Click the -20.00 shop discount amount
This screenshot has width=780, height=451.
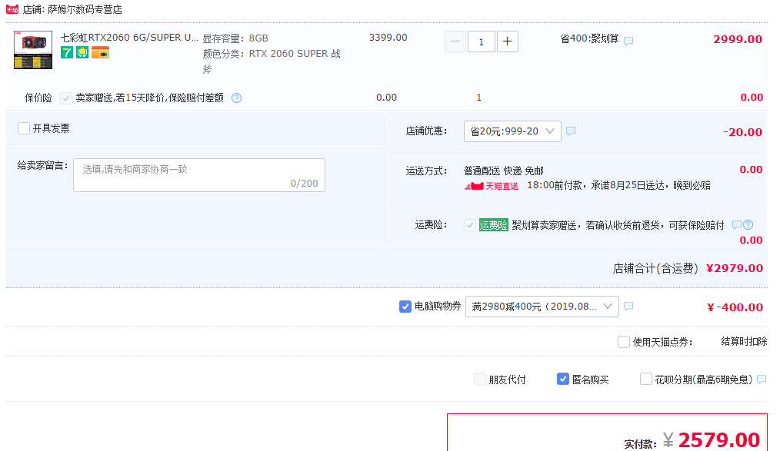point(742,132)
